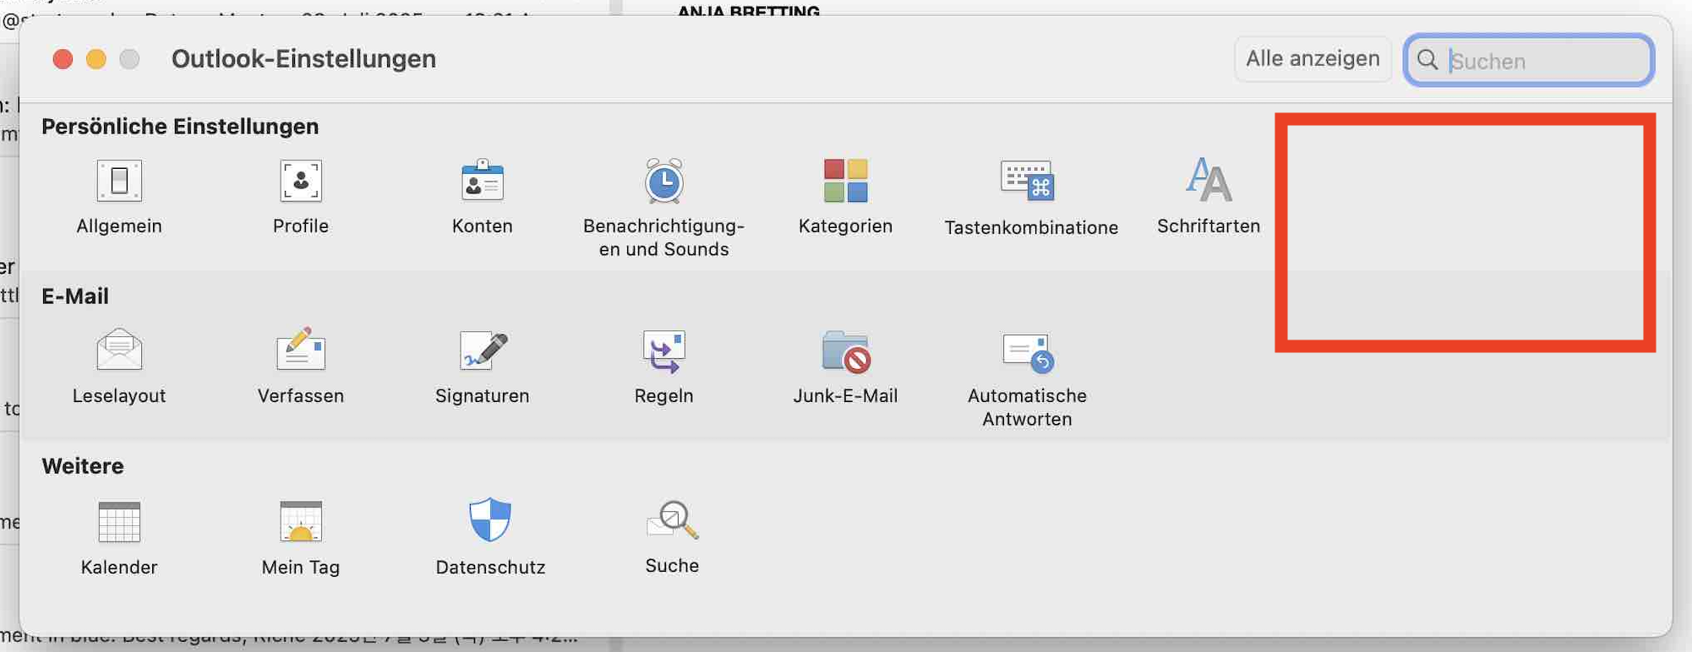Click the Alle anzeigen button

(1313, 59)
